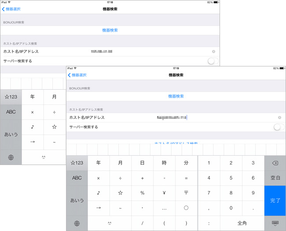This screenshot has width=286, height=231.
Task: Select ☆123 keyboard mode on the background screen
Action: tap(11, 97)
